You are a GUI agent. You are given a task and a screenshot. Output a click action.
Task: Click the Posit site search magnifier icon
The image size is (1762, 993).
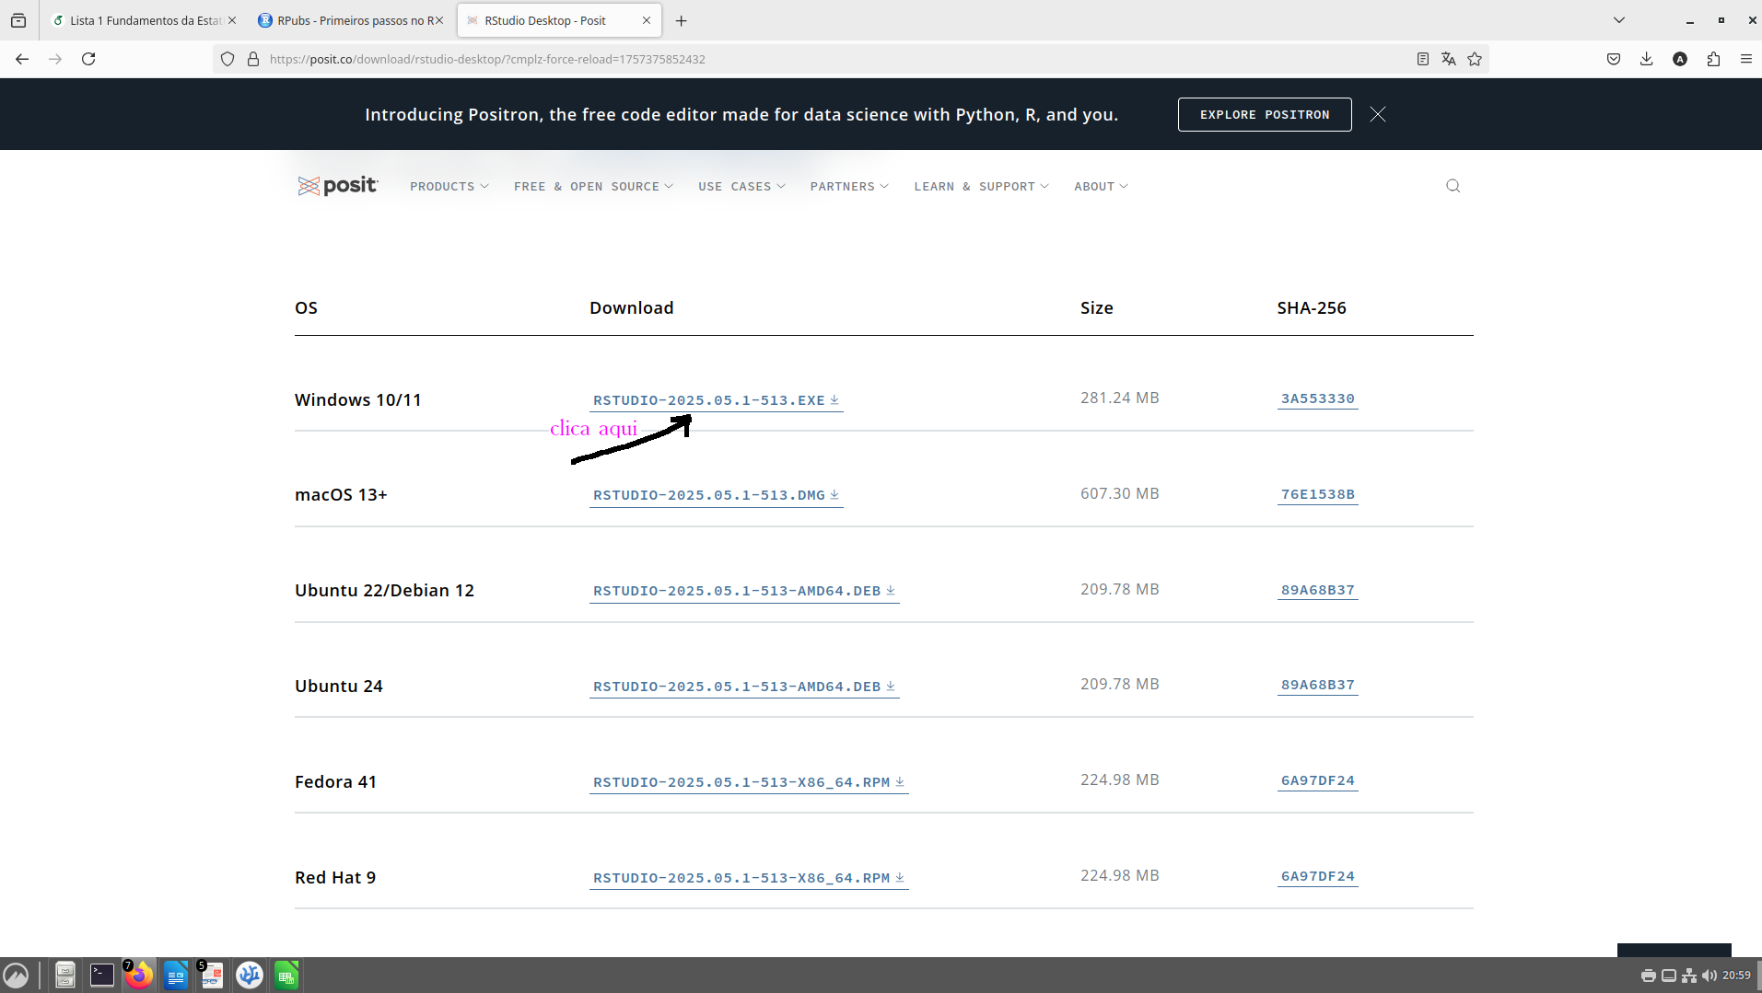(x=1453, y=186)
